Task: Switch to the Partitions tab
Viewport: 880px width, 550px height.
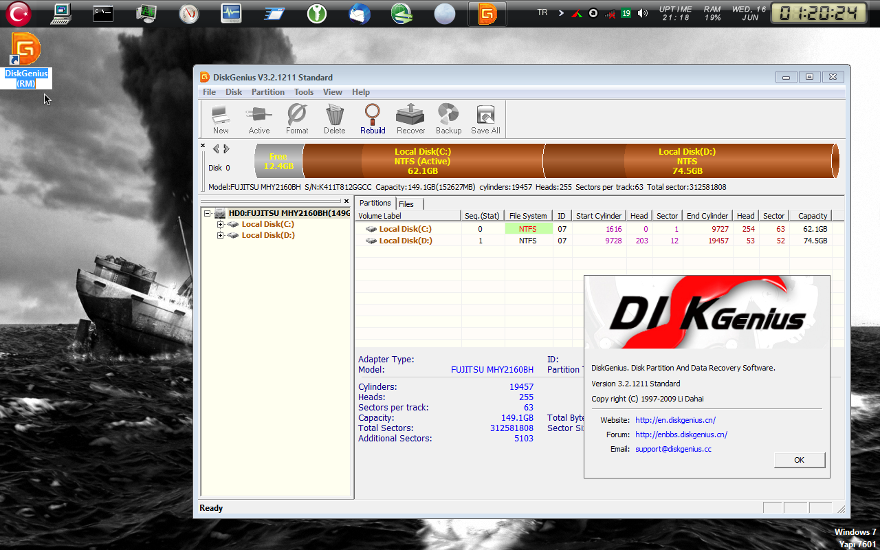Action: [375, 203]
